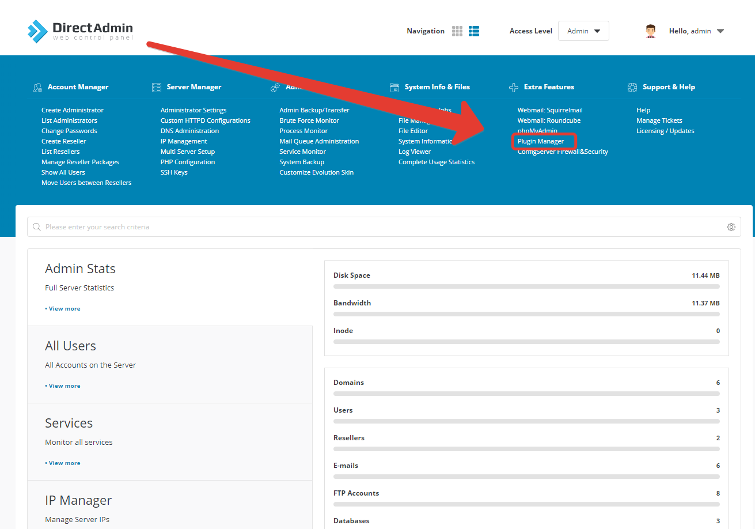
Task: Click the System Info & Files section icon
Action: click(394, 87)
